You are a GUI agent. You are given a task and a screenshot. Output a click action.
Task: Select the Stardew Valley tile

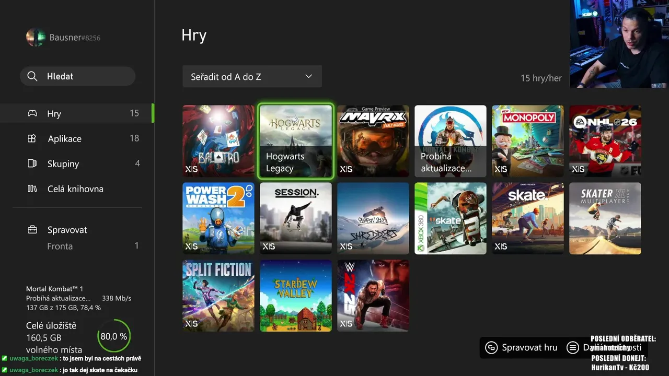[296, 296]
